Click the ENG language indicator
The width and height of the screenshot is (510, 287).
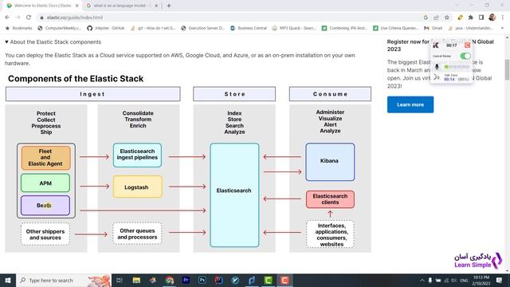pos(464,280)
